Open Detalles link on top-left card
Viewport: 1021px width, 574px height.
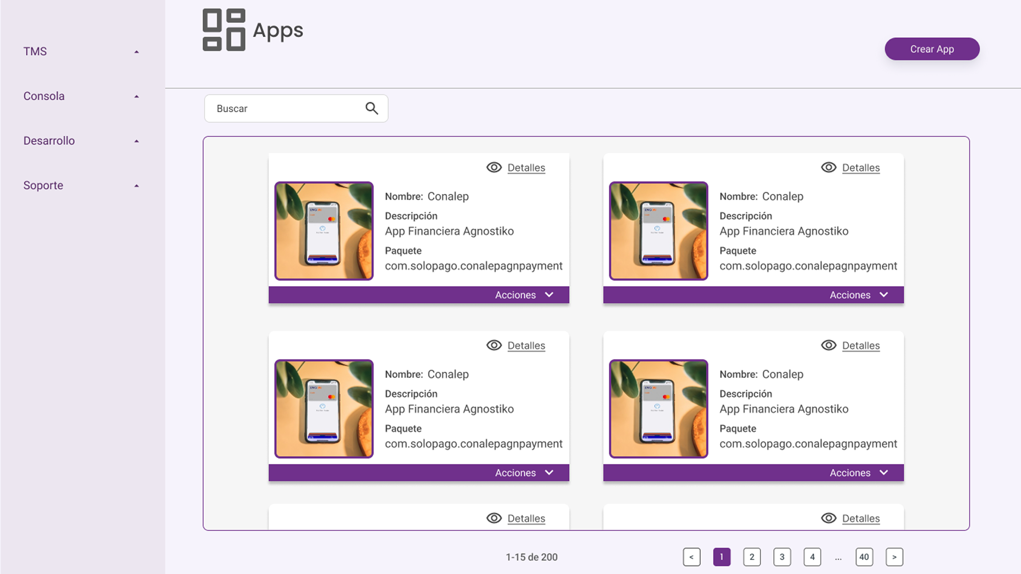[x=526, y=168]
